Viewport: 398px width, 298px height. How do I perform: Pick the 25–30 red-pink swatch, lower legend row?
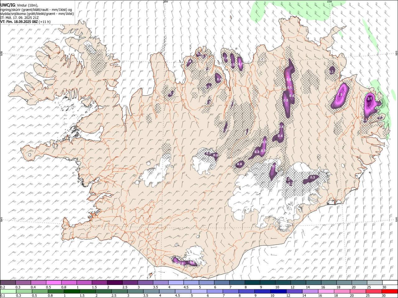(374, 291)
